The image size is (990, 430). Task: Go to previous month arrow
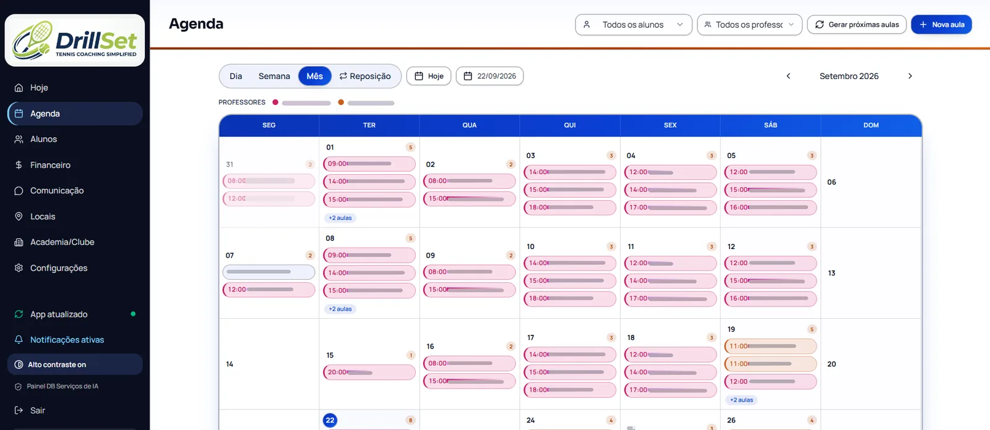[x=788, y=76]
